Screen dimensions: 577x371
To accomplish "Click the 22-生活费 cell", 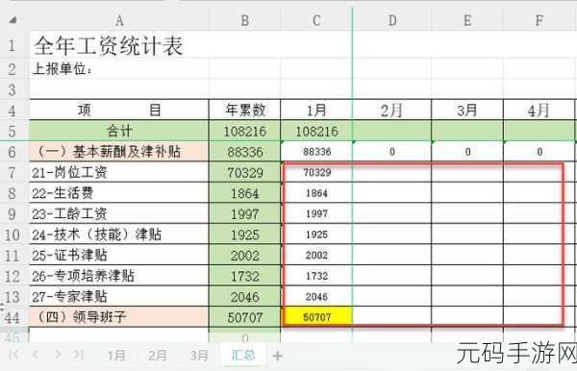I will 119,193.
